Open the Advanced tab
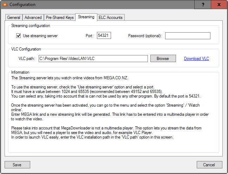This screenshot has height=174, width=228. pyautogui.click(x=33, y=18)
